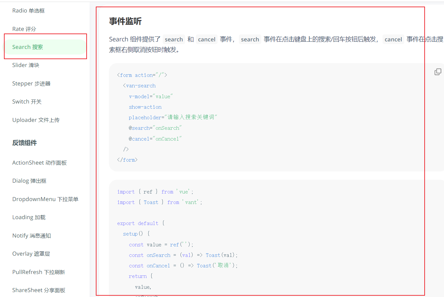This screenshot has width=444, height=297.
Task: Select ShareSheet 分享面板 in sidebar
Action: (x=39, y=290)
